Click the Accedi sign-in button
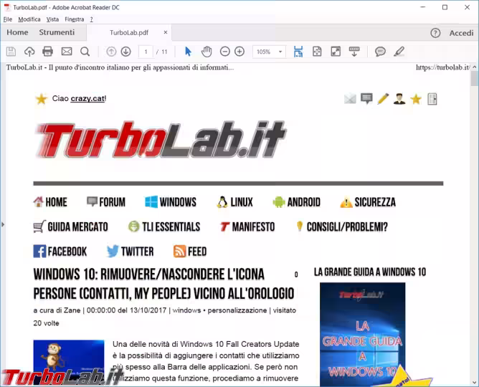 [461, 33]
